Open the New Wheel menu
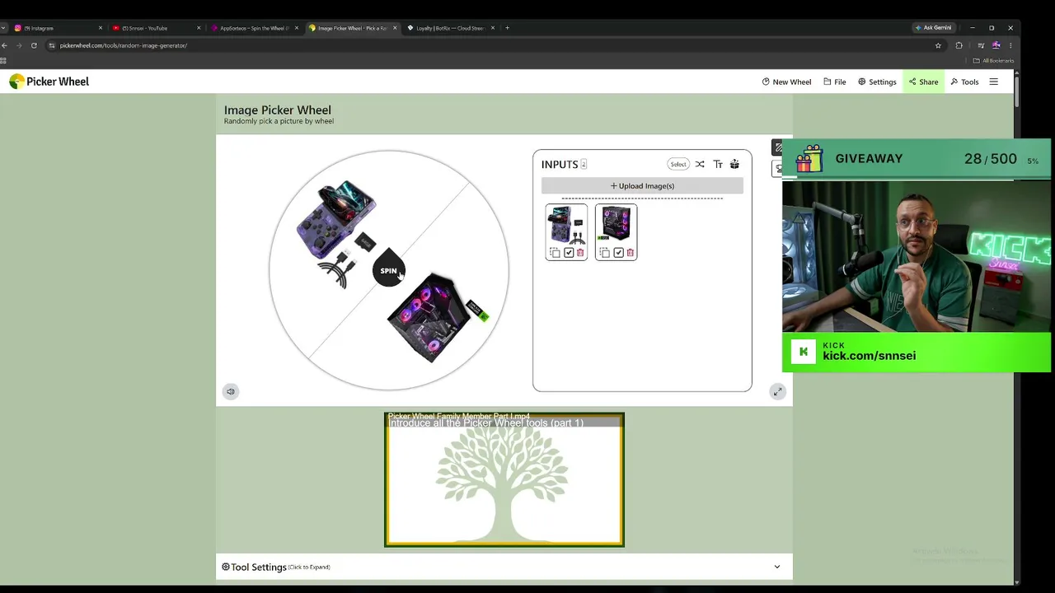The width and height of the screenshot is (1055, 593). click(x=786, y=82)
